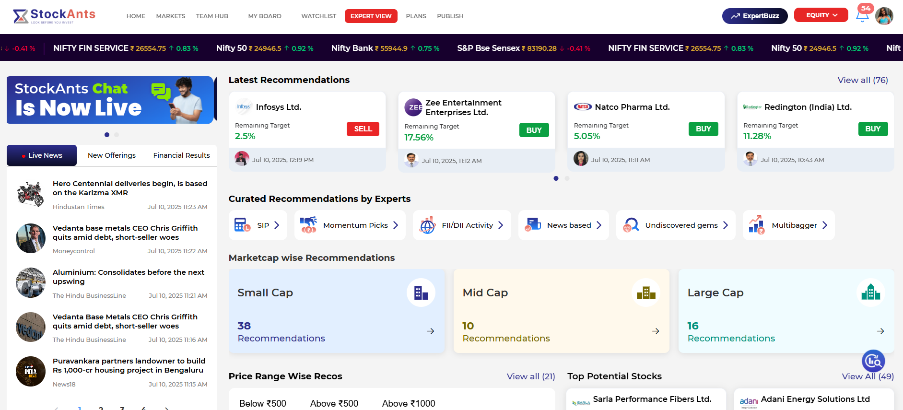Open View All (49) potential stocks
Image resolution: width=903 pixels, height=410 pixels.
[x=868, y=376]
